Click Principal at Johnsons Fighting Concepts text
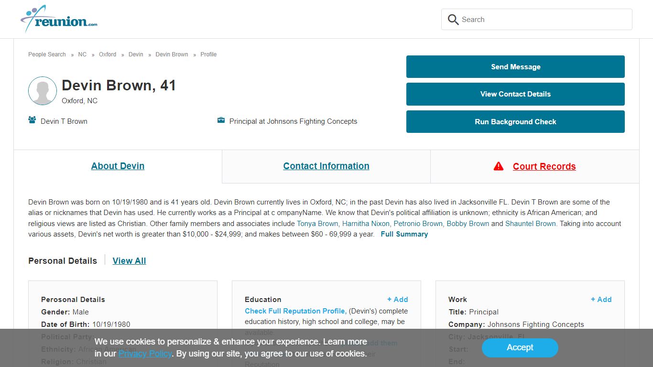 coord(293,121)
